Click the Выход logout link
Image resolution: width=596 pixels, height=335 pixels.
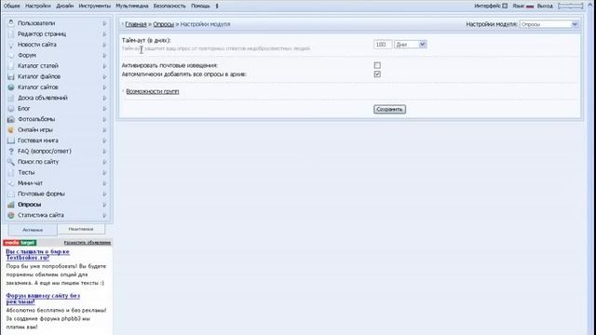pos(545,7)
